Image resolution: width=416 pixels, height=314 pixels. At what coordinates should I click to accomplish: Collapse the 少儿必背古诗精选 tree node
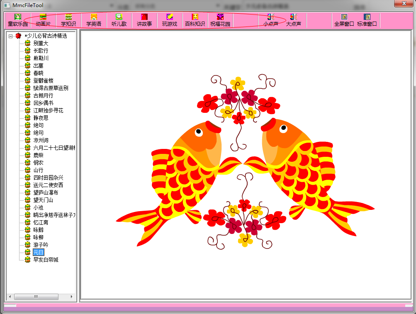tap(10, 36)
